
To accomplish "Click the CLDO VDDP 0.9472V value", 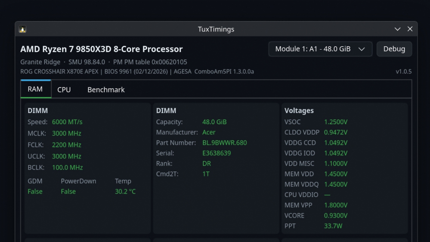I will [x=336, y=132].
